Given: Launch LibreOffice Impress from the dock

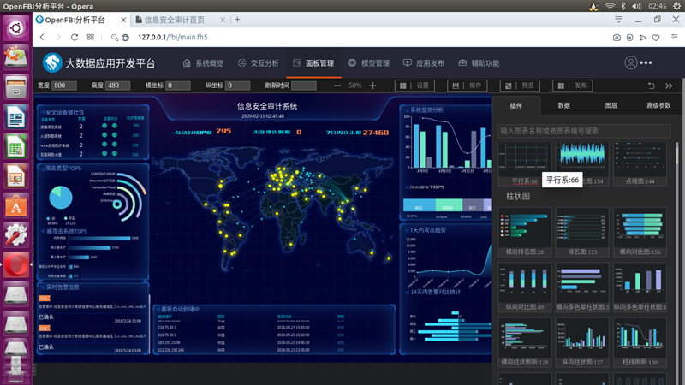Looking at the screenshot, I should point(16,175).
